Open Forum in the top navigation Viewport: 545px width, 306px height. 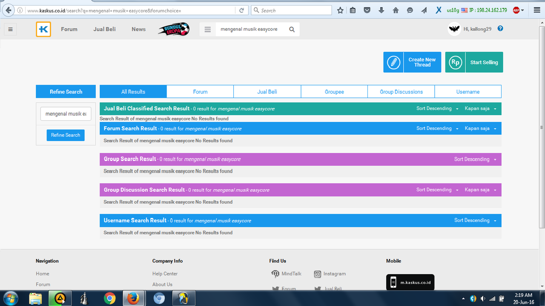pyautogui.click(x=69, y=29)
